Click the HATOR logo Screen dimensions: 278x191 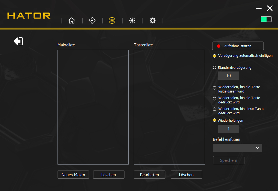pos(29,16)
